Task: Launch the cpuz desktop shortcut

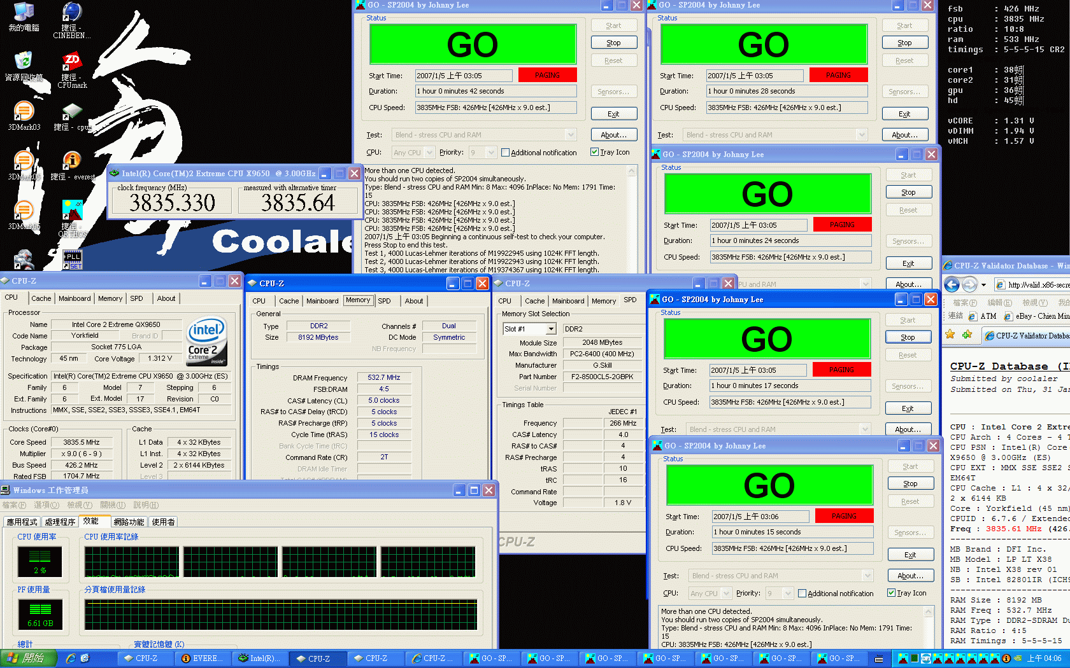Action: pos(72,116)
